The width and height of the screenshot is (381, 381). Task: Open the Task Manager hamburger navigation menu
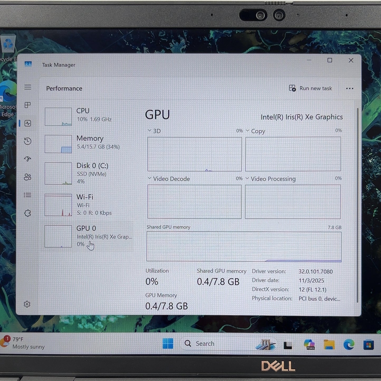tap(28, 87)
